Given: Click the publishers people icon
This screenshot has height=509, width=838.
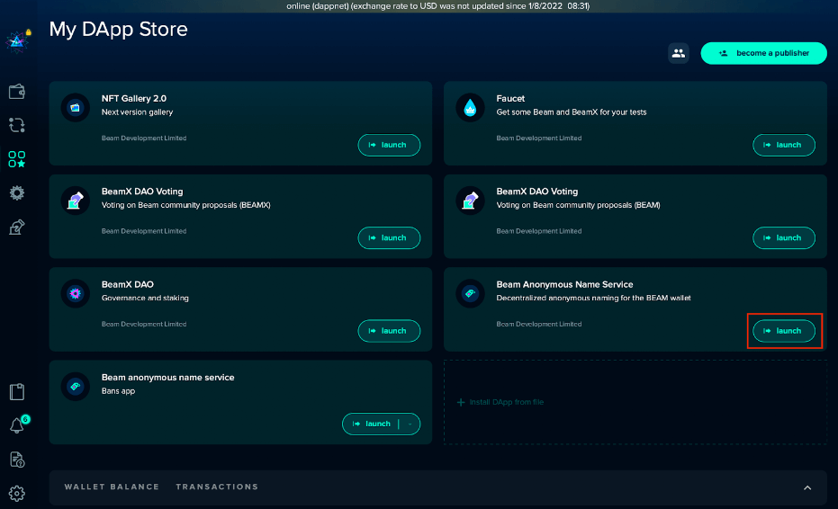Looking at the screenshot, I should click(678, 53).
